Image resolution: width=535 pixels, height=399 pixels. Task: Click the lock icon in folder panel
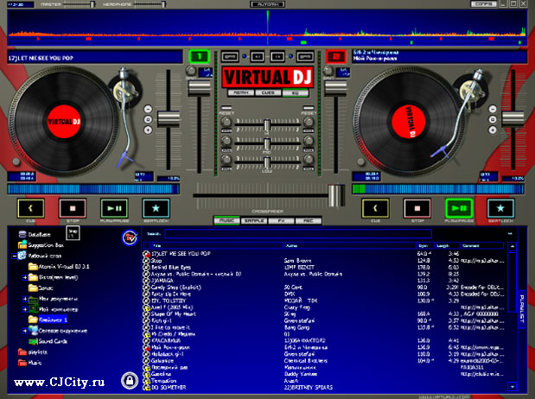pyautogui.click(x=130, y=380)
